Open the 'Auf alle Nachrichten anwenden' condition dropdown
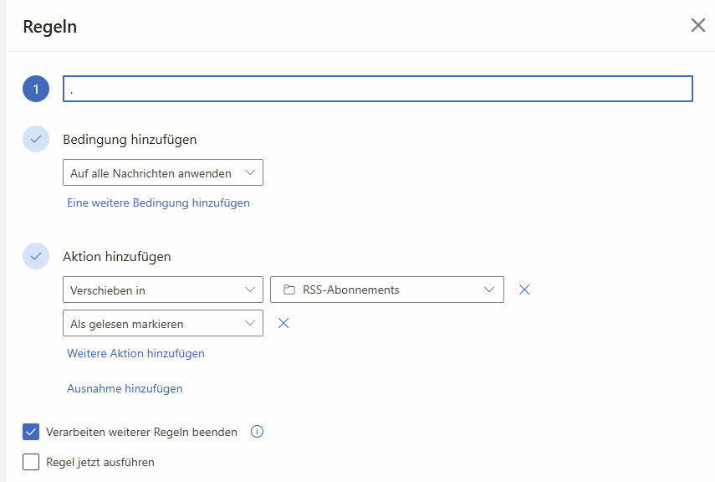Image resolution: width=715 pixels, height=482 pixels. tap(163, 172)
